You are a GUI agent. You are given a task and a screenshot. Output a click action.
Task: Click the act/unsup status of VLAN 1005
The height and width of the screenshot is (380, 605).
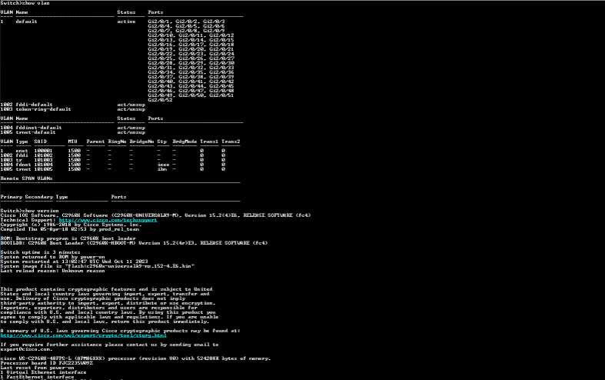click(131, 132)
